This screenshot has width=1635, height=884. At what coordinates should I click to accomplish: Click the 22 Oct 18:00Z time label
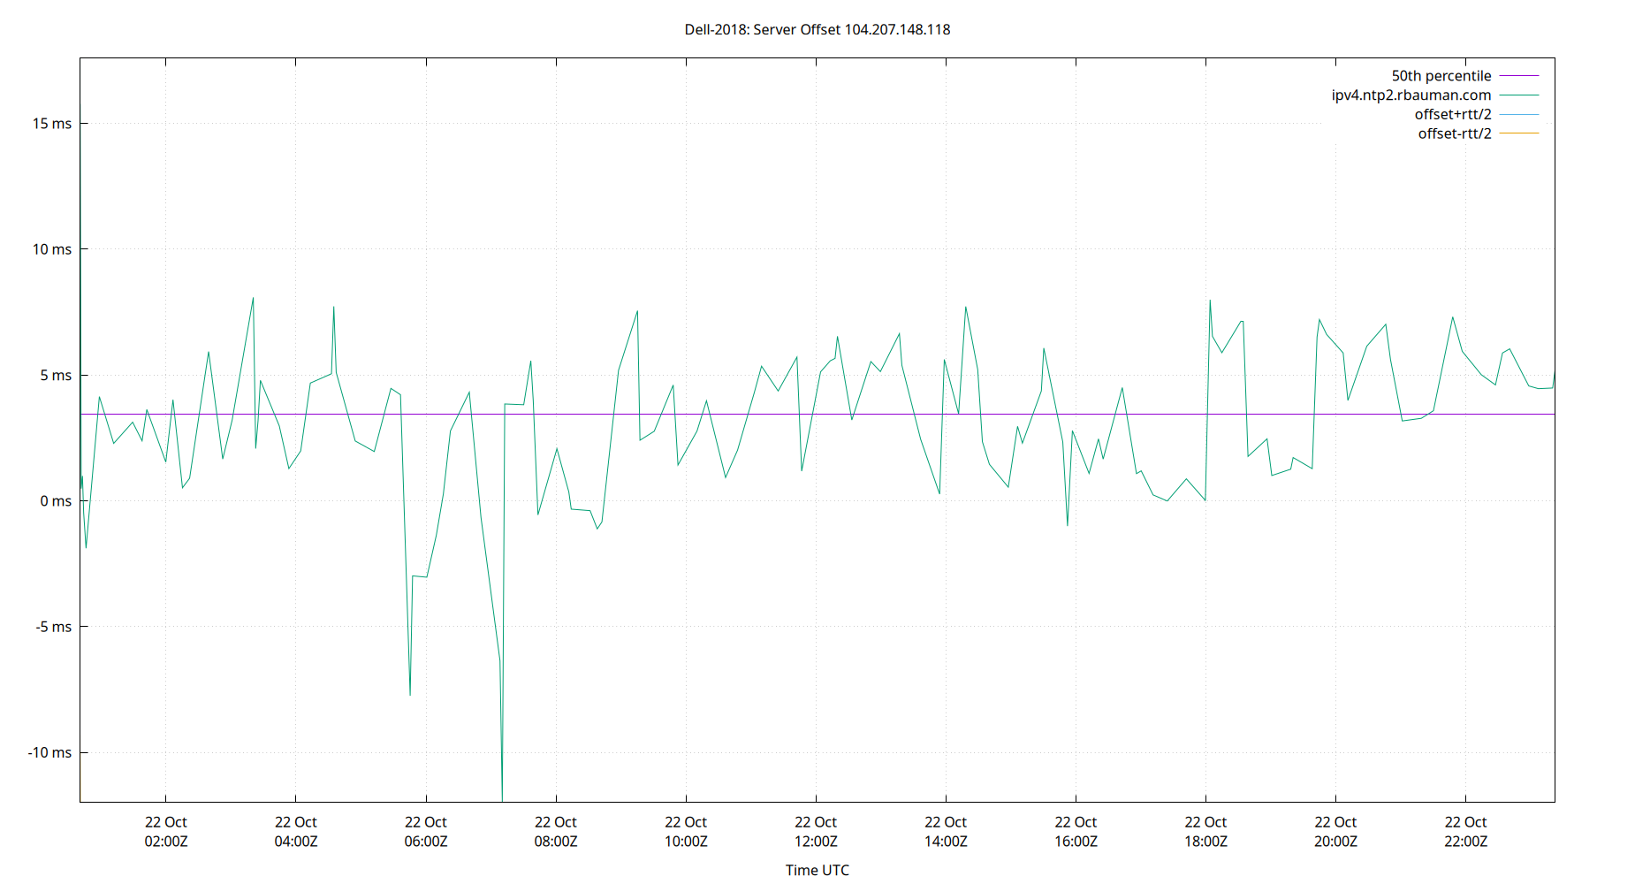click(x=1205, y=832)
